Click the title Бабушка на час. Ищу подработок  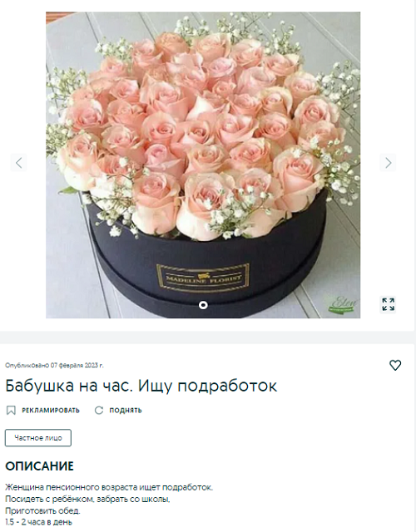141,386
